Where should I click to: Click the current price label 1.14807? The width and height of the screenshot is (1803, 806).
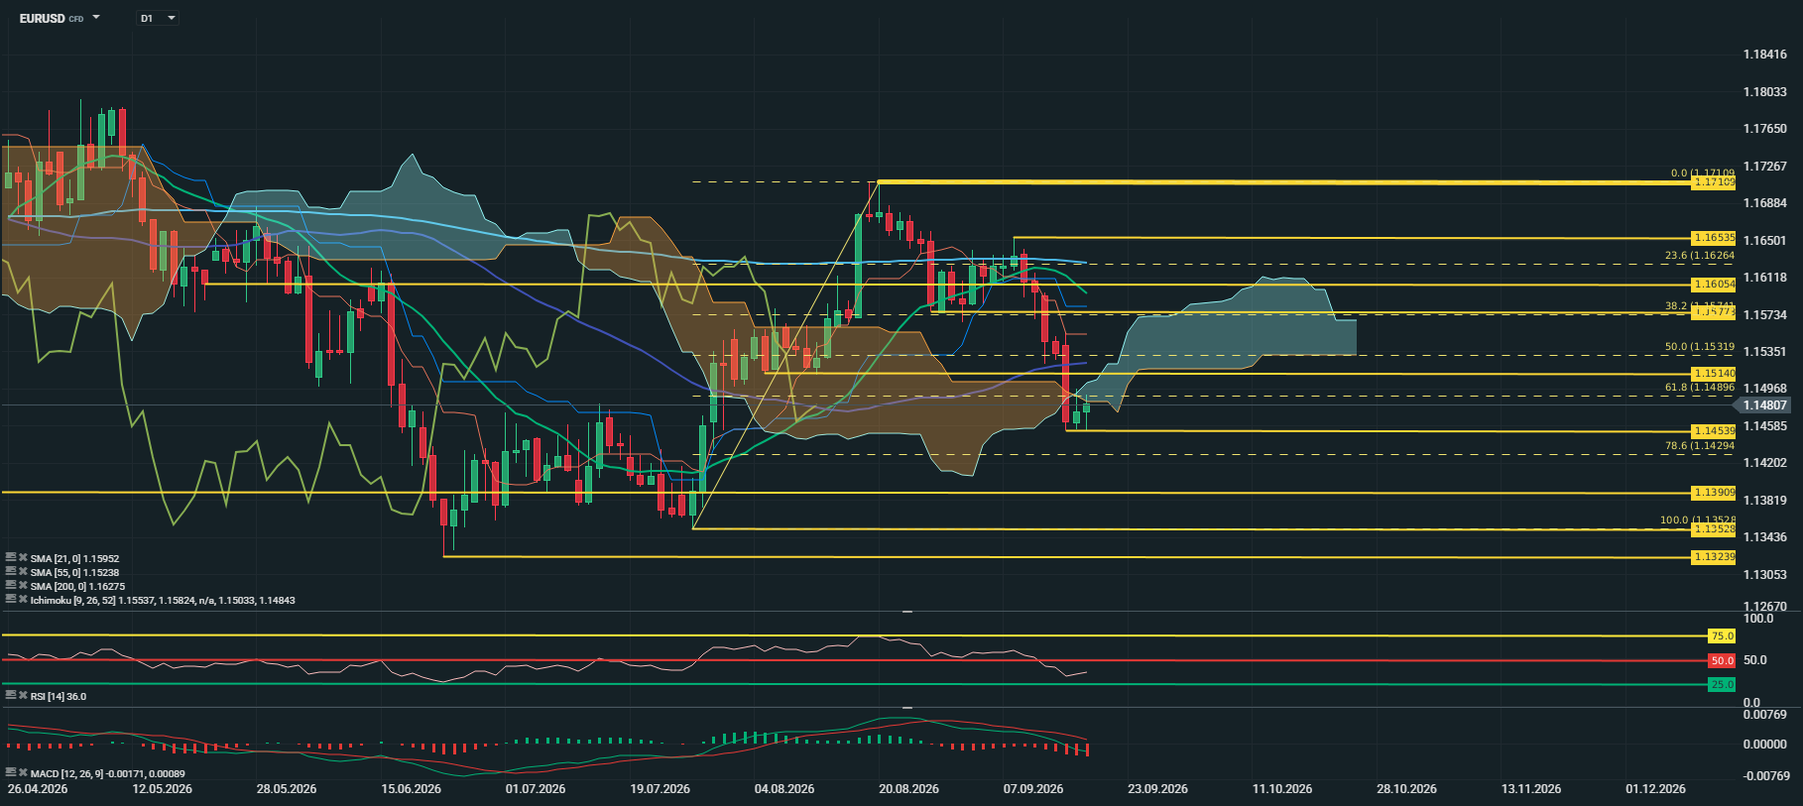pyautogui.click(x=1764, y=405)
